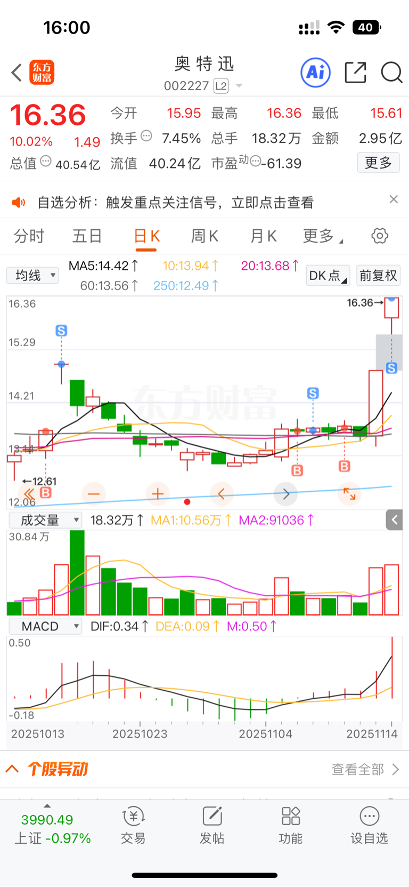Expand chart to fullscreen with diagonal arrows

pos(349,494)
